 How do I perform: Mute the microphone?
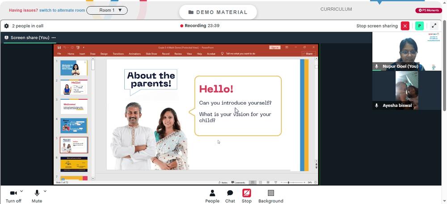[37, 196]
